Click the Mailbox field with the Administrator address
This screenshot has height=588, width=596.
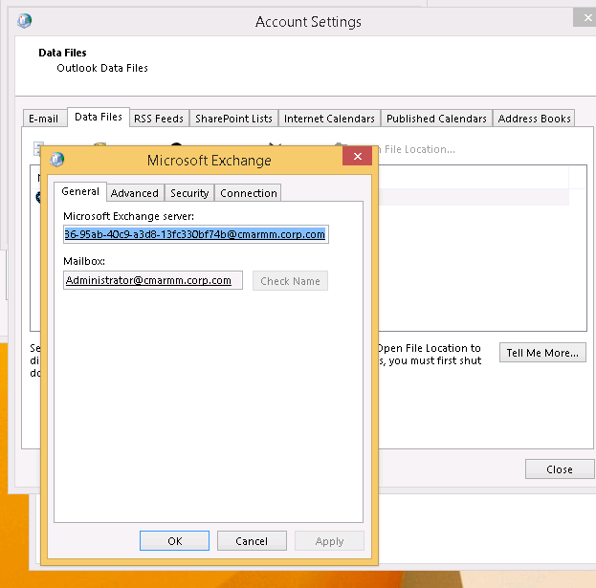[153, 280]
